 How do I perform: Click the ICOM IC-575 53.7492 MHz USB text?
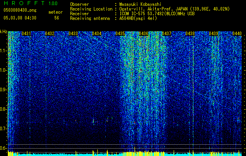[x=157, y=14]
